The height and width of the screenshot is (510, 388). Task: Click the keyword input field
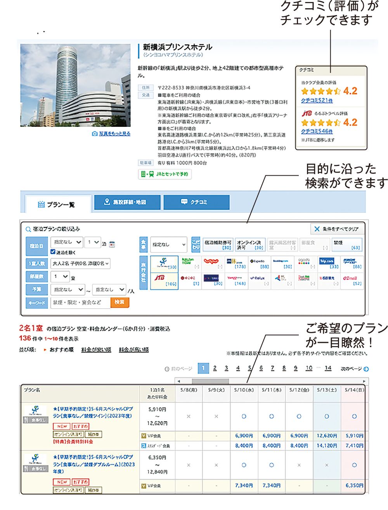(x=81, y=303)
